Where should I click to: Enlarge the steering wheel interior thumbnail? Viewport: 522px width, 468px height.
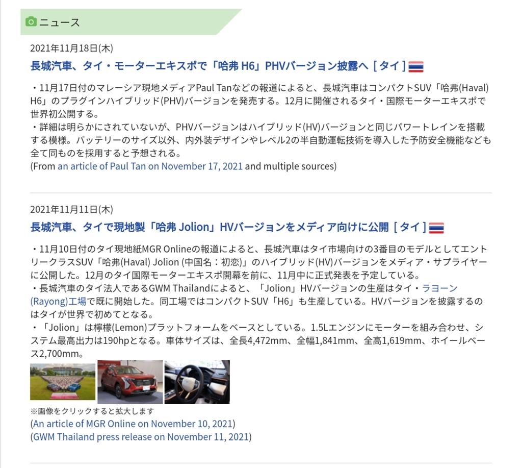point(197,382)
